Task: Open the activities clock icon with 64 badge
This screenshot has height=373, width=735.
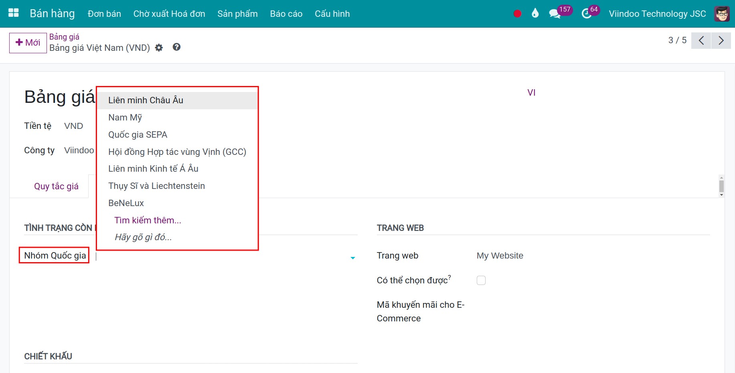Action: pyautogui.click(x=586, y=14)
